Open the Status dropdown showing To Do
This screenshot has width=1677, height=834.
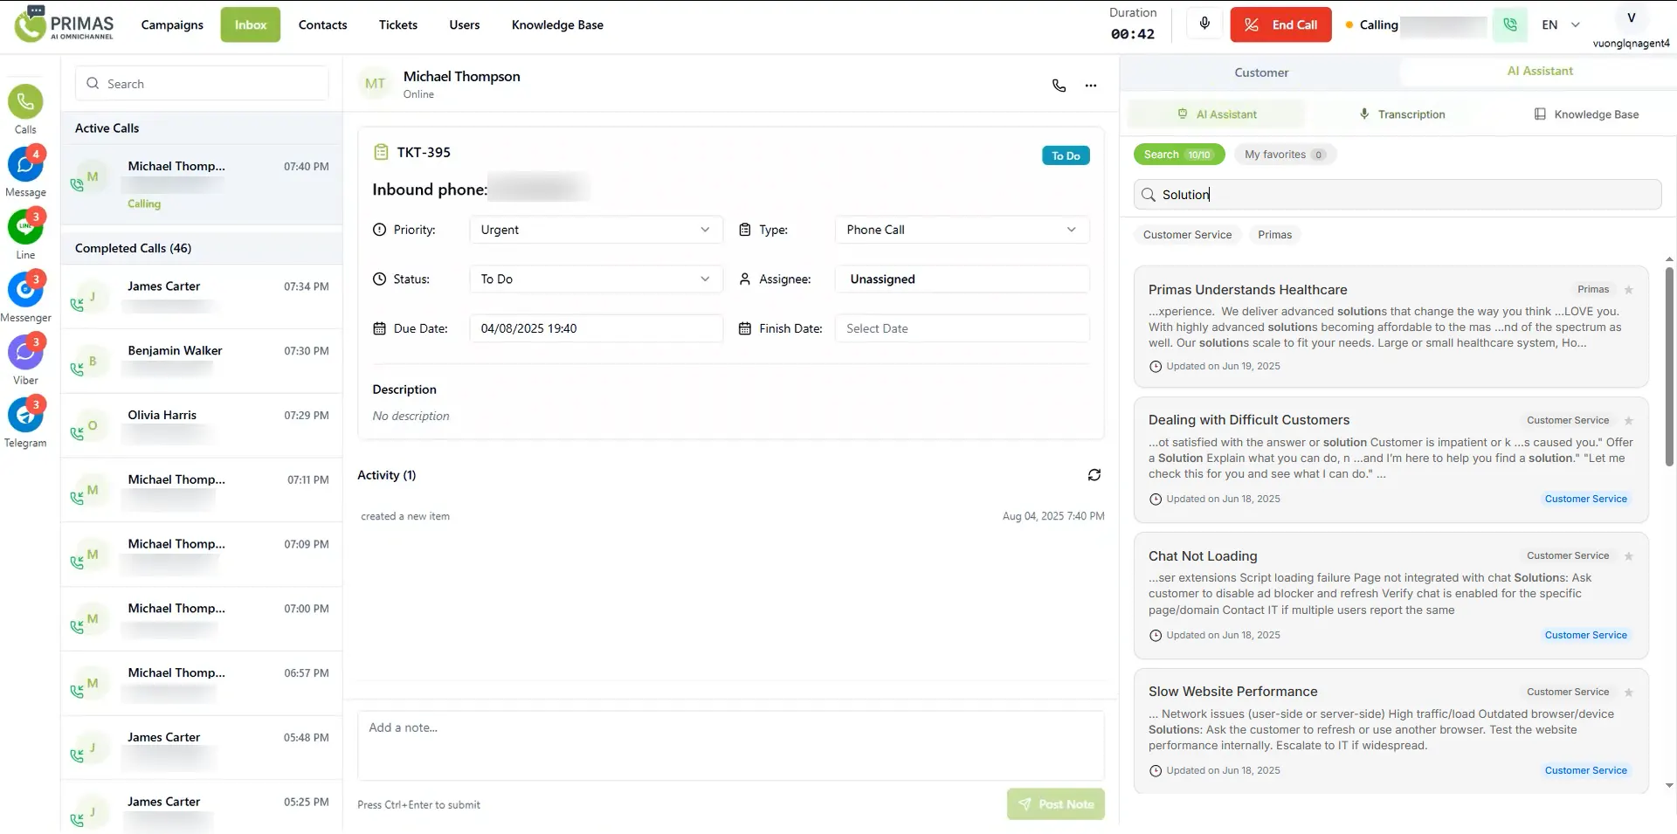point(596,279)
